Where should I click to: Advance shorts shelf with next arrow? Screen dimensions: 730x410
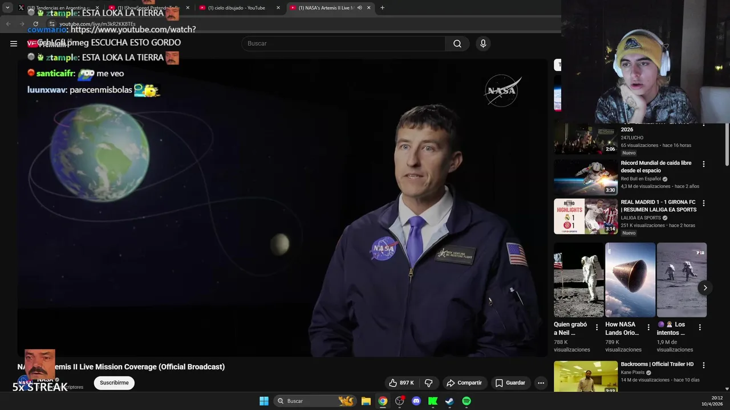[705, 288]
